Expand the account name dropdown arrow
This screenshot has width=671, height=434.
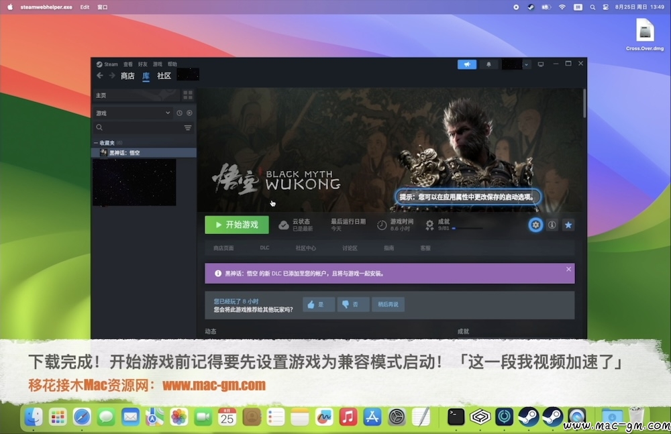coord(526,64)
